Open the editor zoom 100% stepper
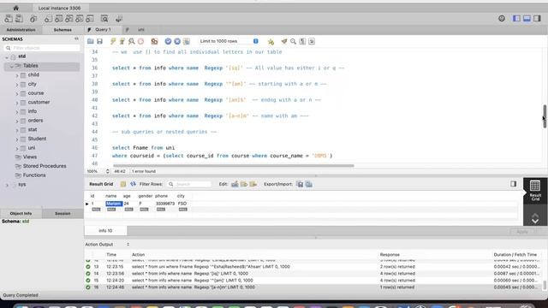The height and width of the screenshot is (308, 548). 107,171
